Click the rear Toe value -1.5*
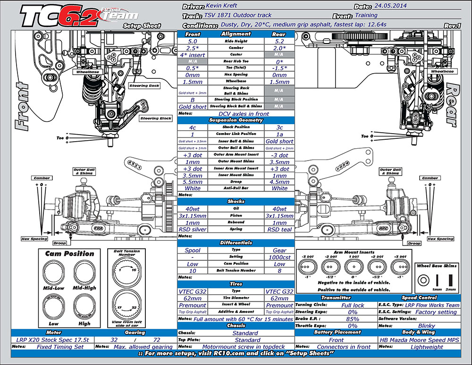Screen dimensions: 472x365 279,68
